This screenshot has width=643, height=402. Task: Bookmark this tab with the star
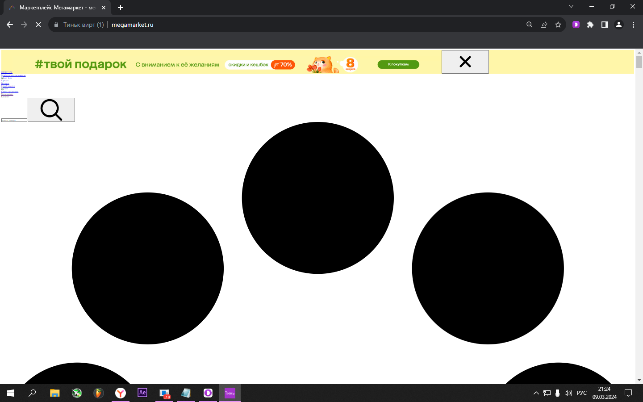[x=558, y=25]
